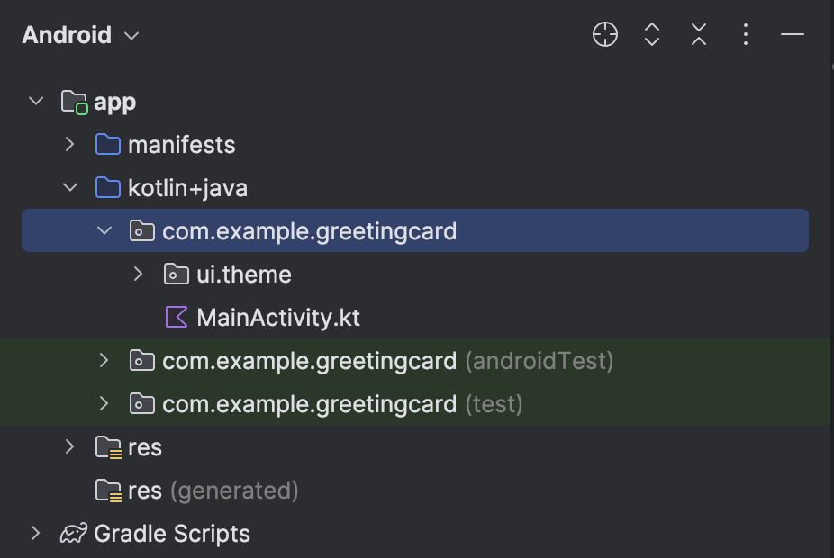Select the highlighted com.example.greetingcard package
This screenshot has height=558, width=834.
click(309, 231)
